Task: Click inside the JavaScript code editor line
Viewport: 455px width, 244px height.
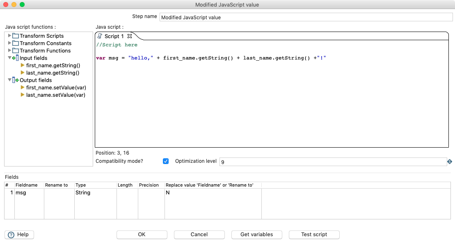Action: [211, 58]
